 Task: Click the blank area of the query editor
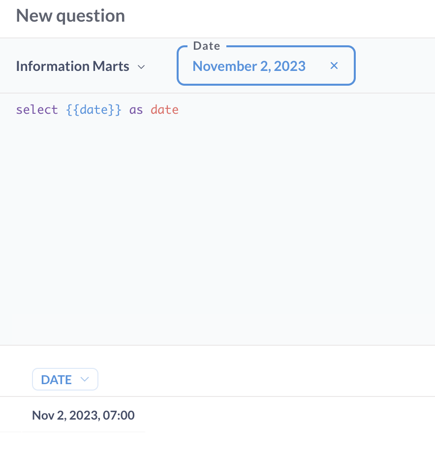(217, 222)
